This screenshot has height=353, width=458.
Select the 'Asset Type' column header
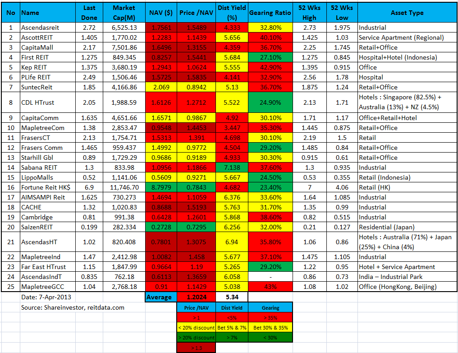pos(407,13)
